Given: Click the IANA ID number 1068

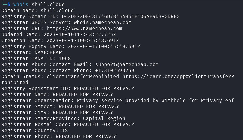Looking at the screenshot, I should (65, 59).
